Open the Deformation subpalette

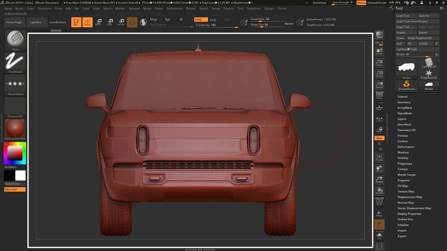click(x=406, y=147)
